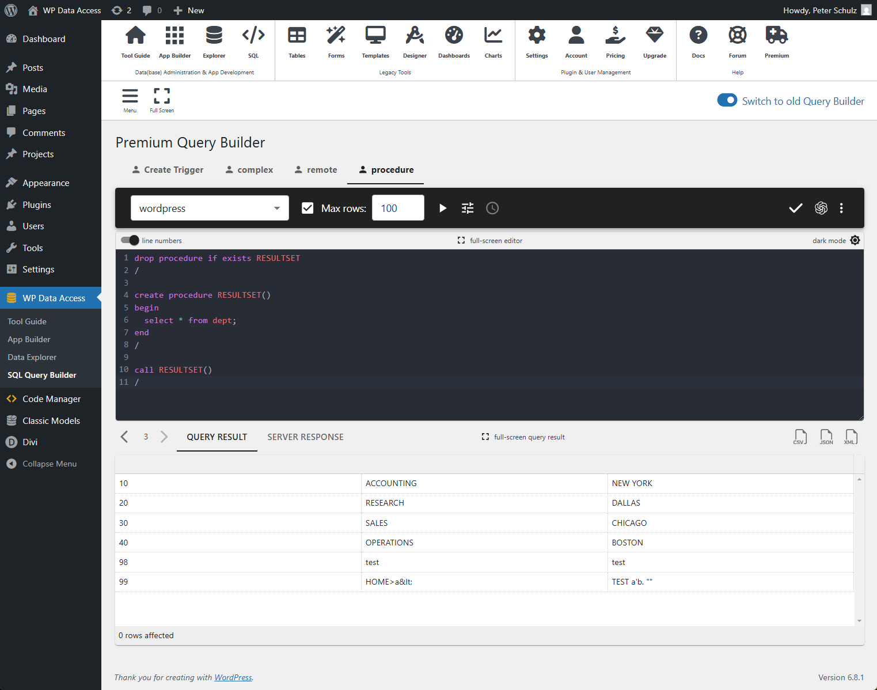Open Plugins in WordPress sidebar
The image size is (877, 690).
pyautogui.click(x=51, y=204)
